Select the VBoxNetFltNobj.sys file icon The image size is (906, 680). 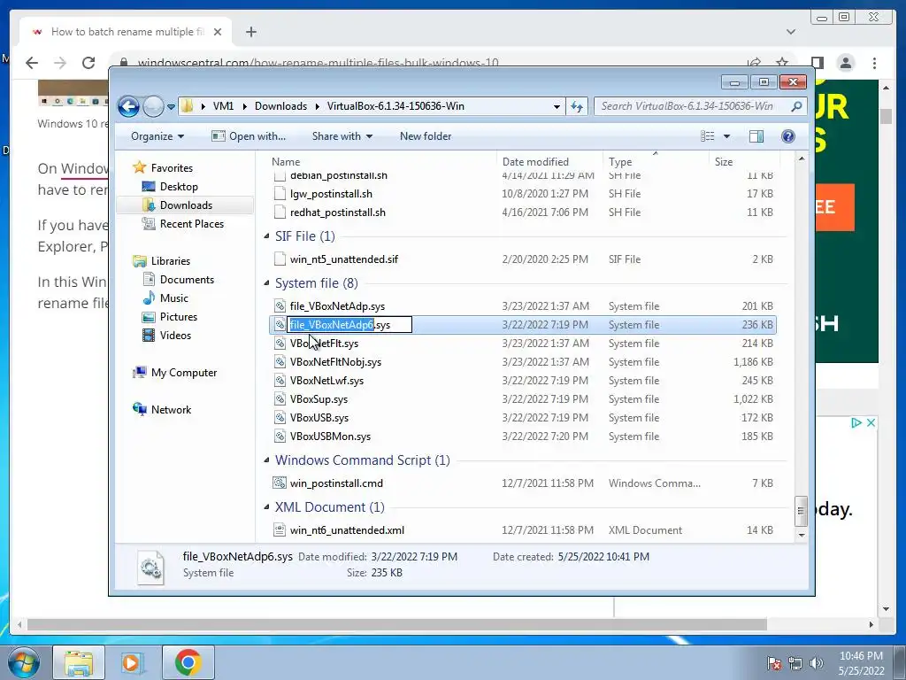tap(280, 362)
